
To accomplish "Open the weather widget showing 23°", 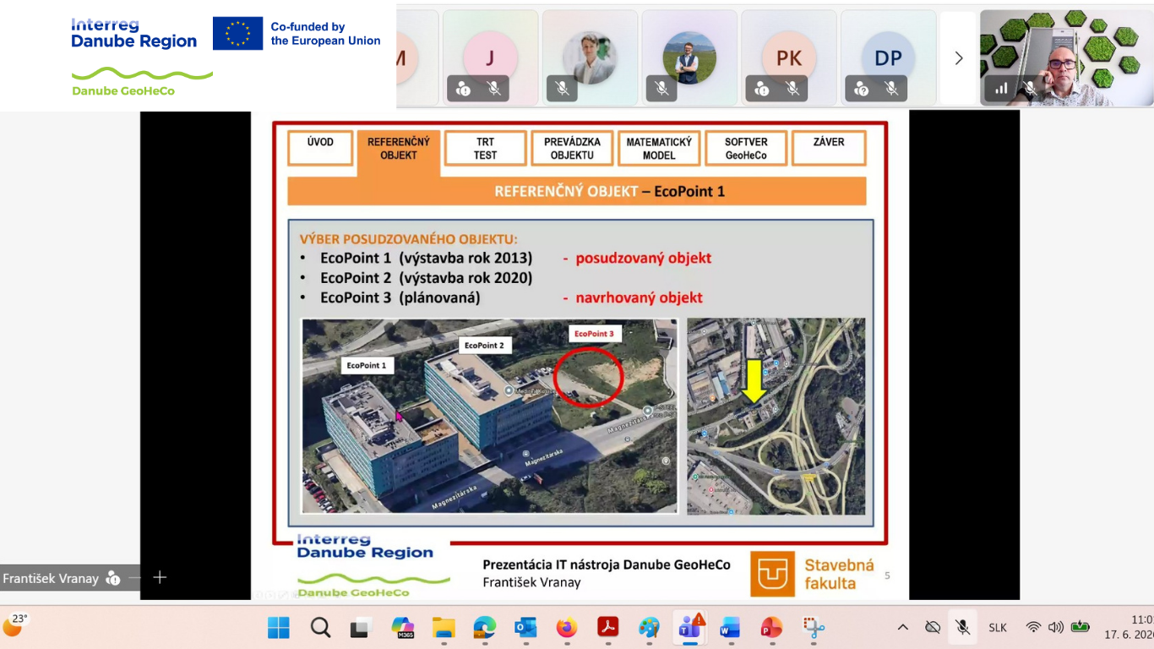I will click(15, 625).
